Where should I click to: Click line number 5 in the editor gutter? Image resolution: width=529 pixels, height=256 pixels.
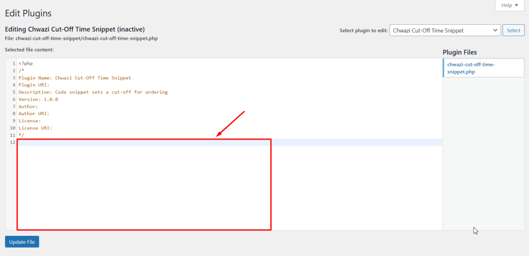13,92
